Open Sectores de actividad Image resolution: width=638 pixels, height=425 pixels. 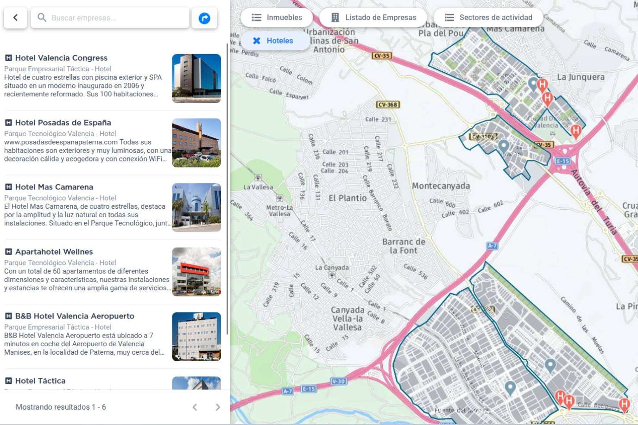tap(488, 18)
